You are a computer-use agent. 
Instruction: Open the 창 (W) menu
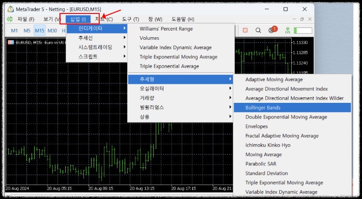155,19
